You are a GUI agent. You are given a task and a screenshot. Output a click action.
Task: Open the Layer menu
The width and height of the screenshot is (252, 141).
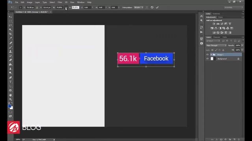tap(37, 2)
